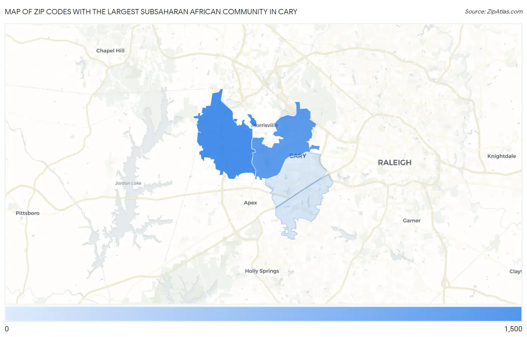Click the RALEIGH city label
This screenshot has width=527, height=337.
coord(394,163)
